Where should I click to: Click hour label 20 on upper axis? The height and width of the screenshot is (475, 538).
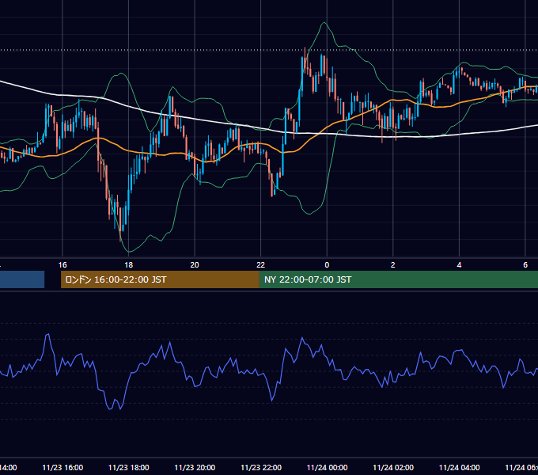pyautogui.click(x=195, y=265)
